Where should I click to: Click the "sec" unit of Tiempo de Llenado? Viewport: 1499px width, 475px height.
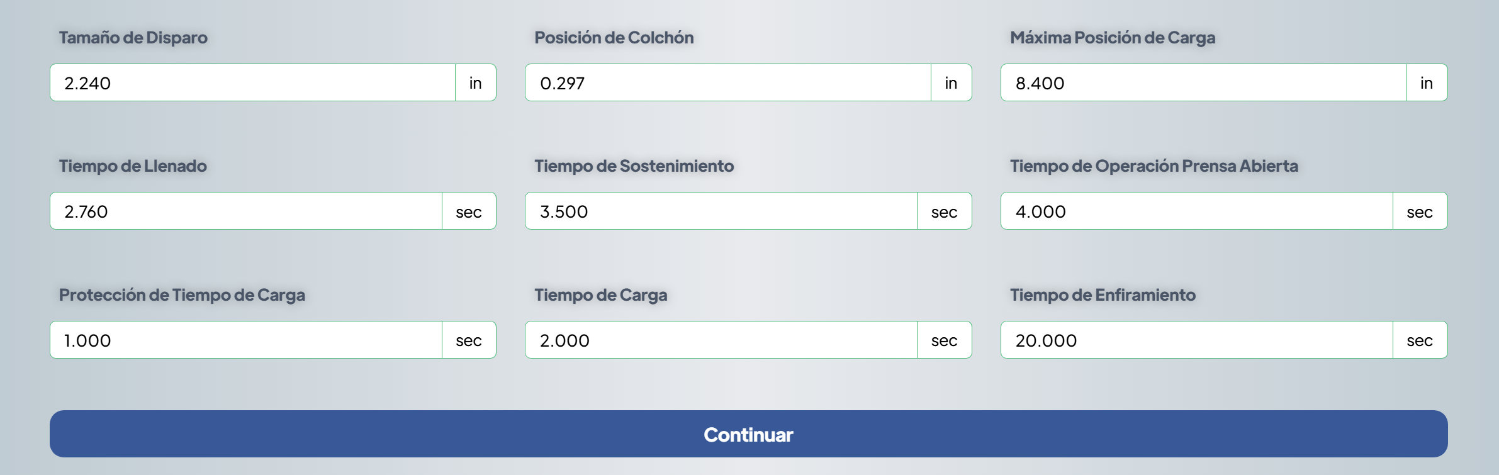point(469,212)
